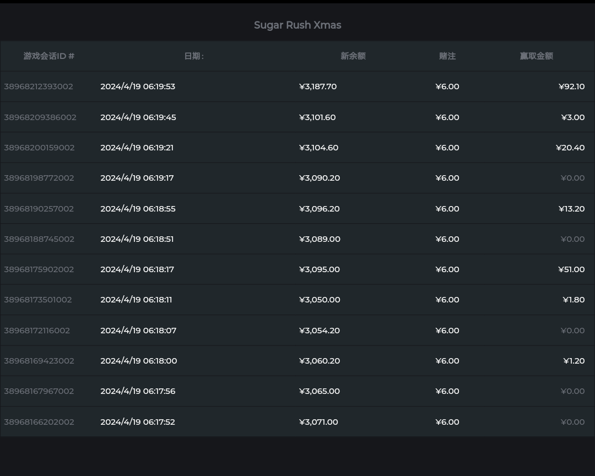The height and width of the screenshot is (476, 595).
Task: Click new balance ¥3,104.60
Action: (x=319, y=148)
